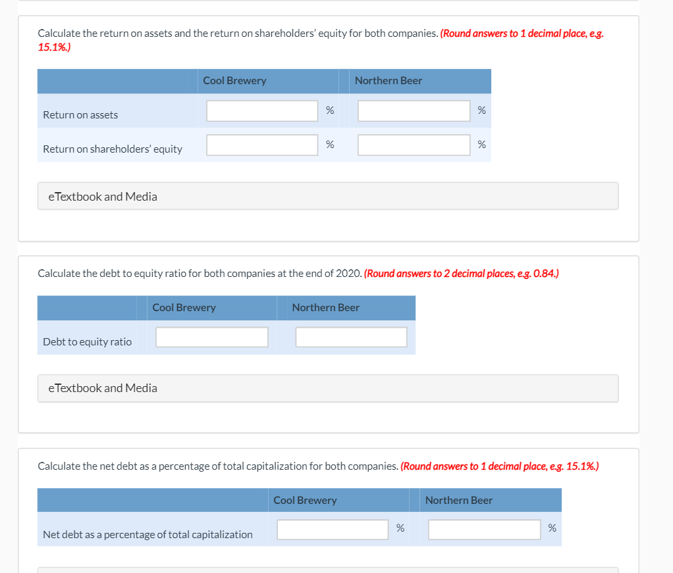Click the red 'Round answers to 2 decimal places' note
Viewport: 673px width, 573px height.
coord(462,273)
